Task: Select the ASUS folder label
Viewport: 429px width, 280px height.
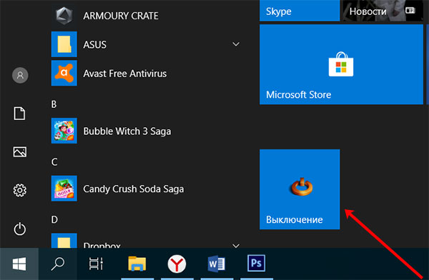Action: 94,44
